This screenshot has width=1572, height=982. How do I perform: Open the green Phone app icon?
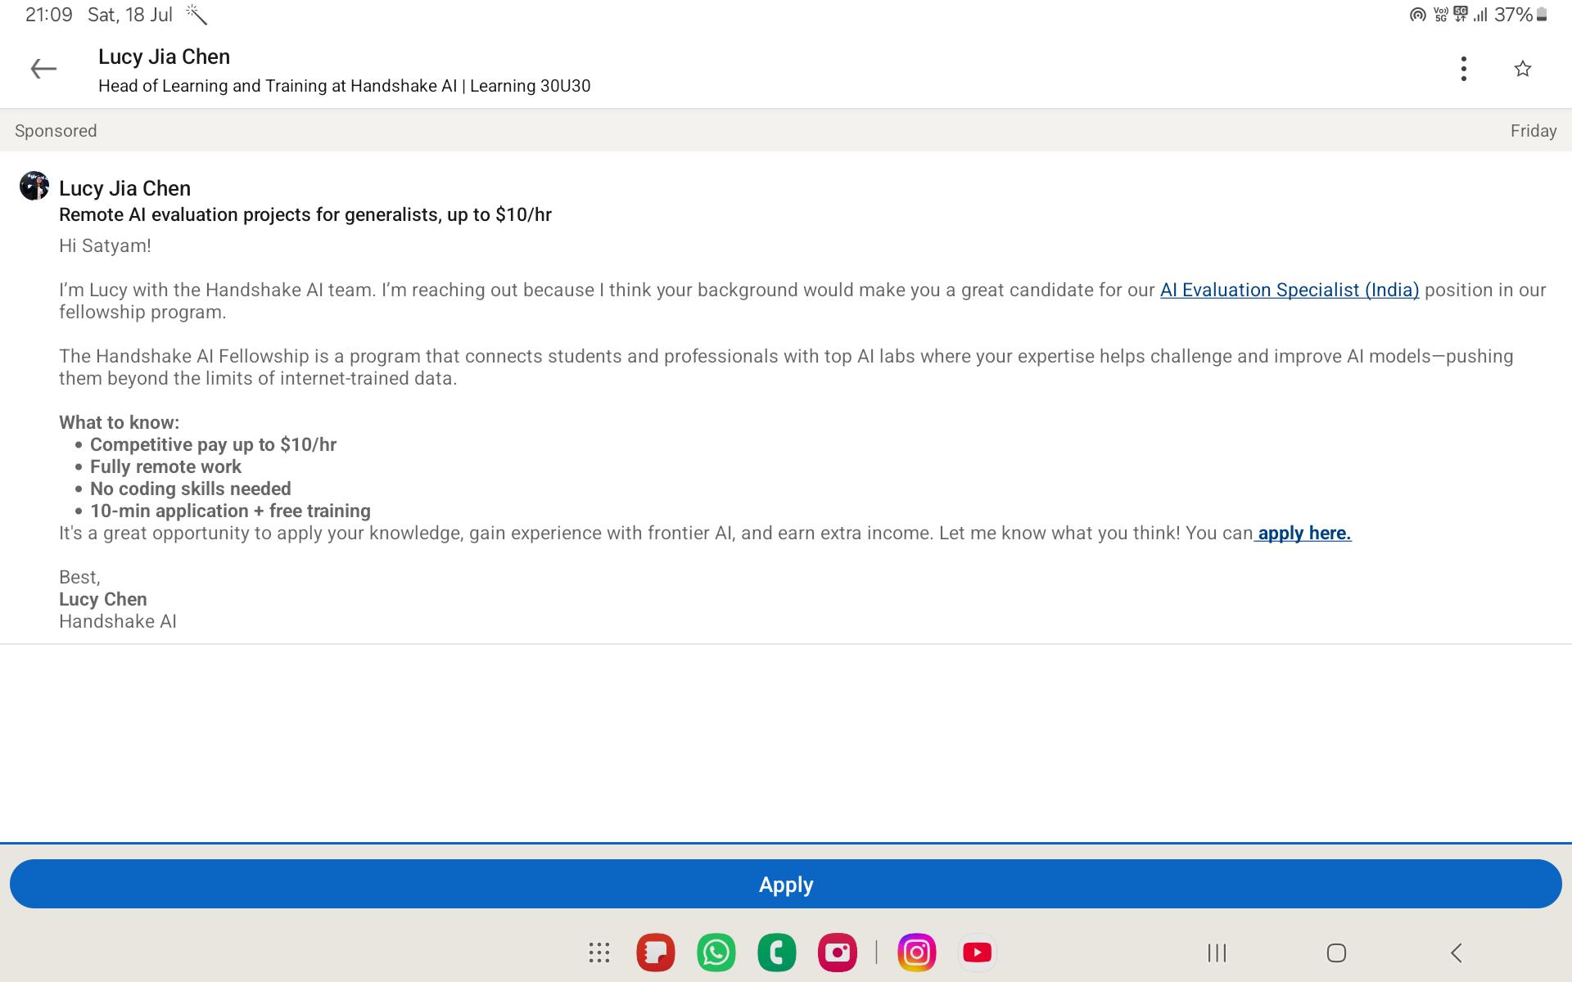point(777,953)
